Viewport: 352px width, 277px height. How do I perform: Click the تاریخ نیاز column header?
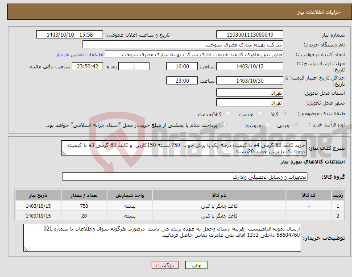pyautogui.click(x=38, y=195)
